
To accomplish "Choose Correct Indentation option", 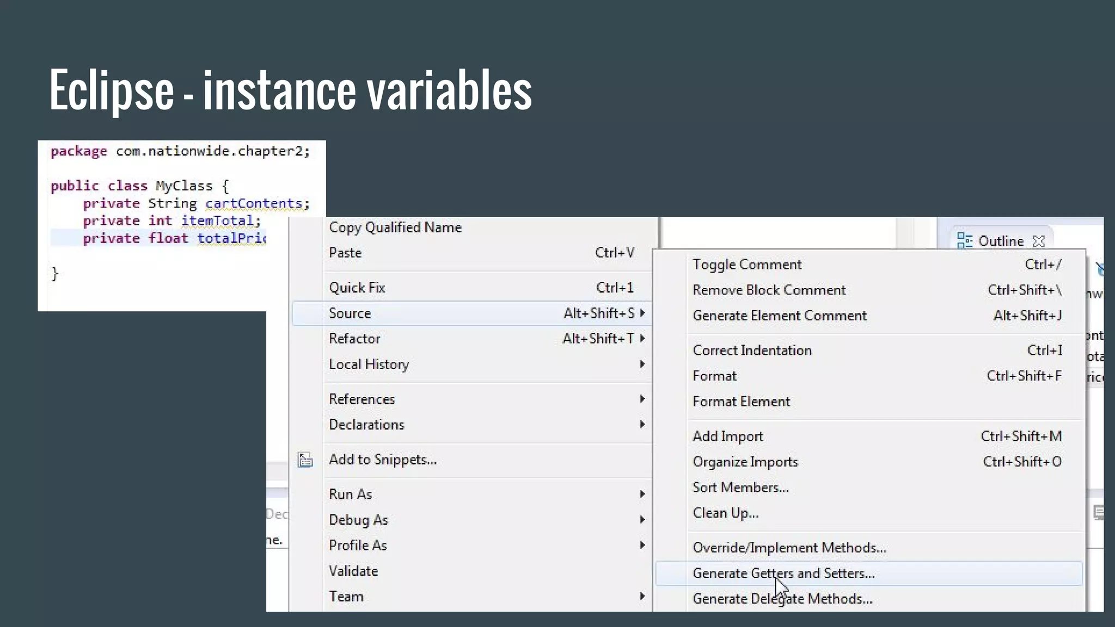I will click(751, 351).
